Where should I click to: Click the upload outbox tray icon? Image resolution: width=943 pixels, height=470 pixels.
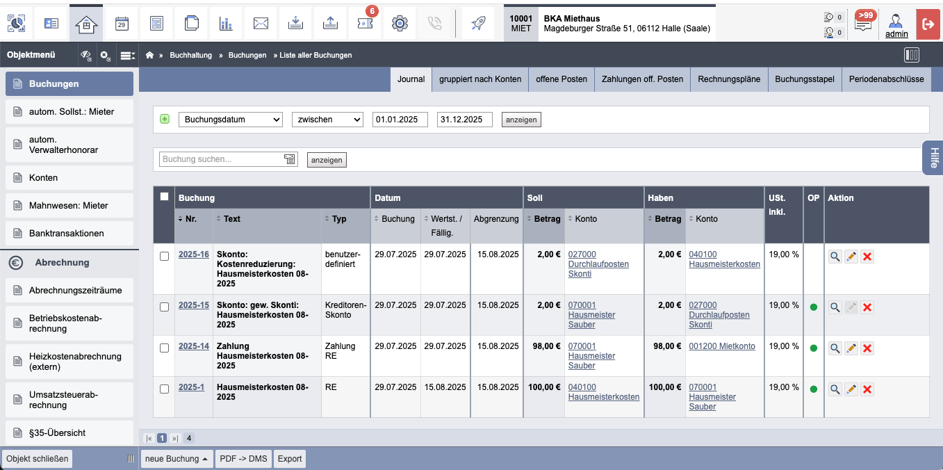(x=330, y=24)
